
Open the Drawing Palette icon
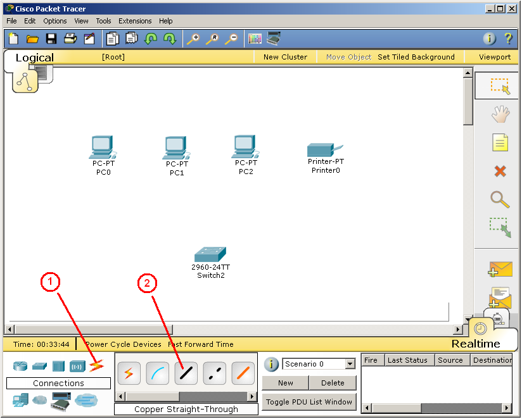point(255,39)
